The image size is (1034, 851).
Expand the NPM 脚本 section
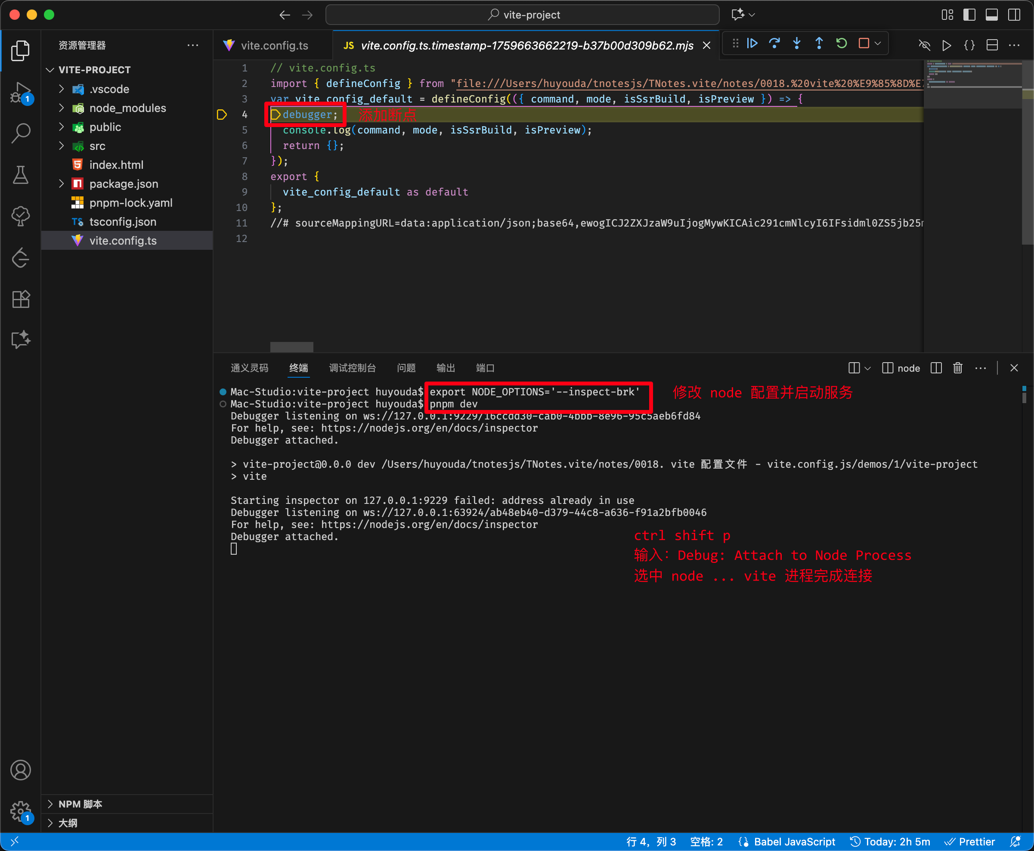(x=80, y=804)
